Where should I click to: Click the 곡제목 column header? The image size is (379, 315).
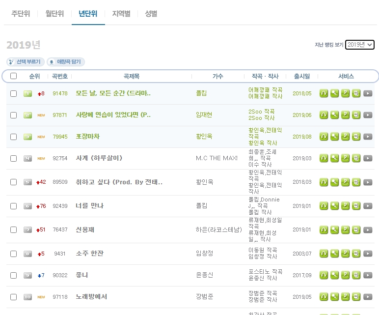[132, 76]
